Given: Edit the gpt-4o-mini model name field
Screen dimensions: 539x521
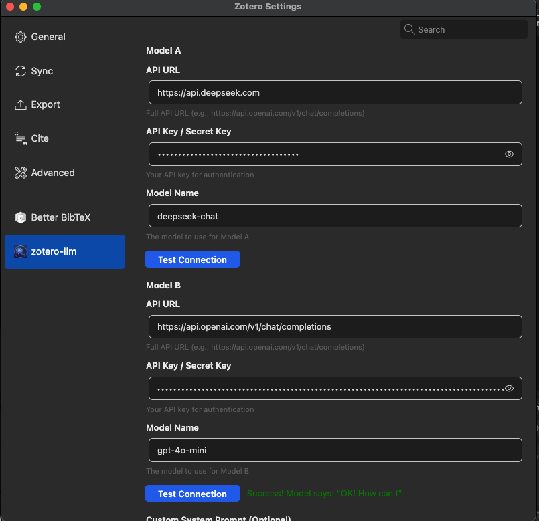Looking at the screenshot, I should [x=335, y=450].
